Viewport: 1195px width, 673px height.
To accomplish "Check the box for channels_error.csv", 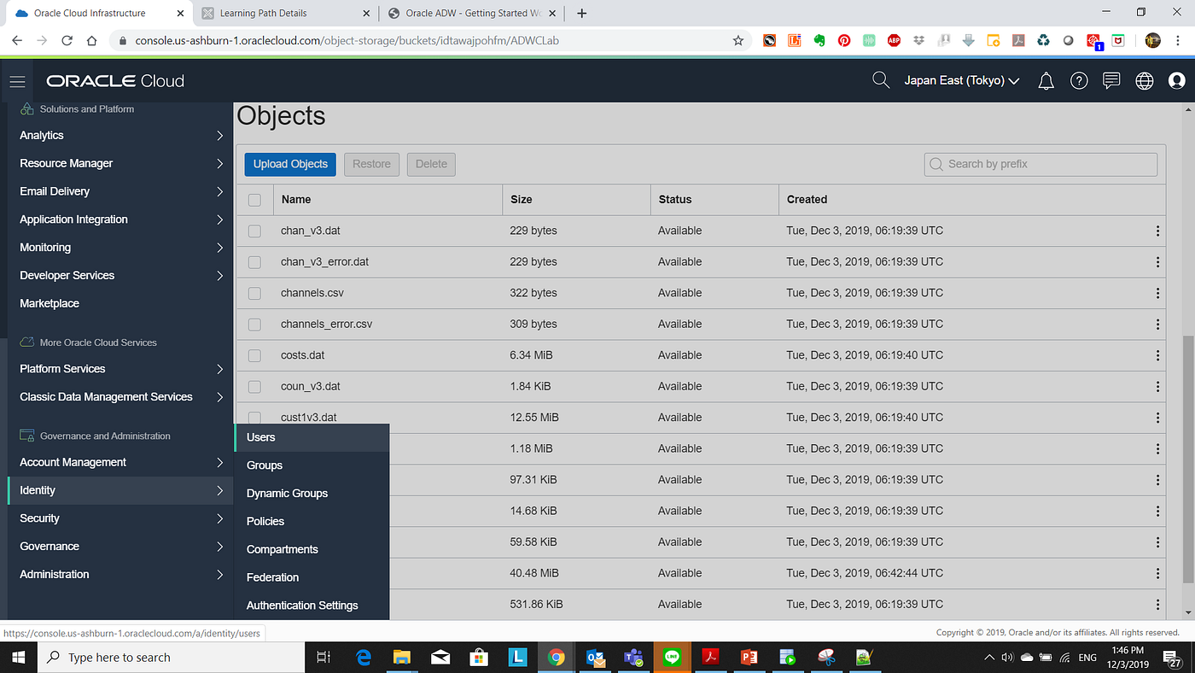I will [254, 325].
